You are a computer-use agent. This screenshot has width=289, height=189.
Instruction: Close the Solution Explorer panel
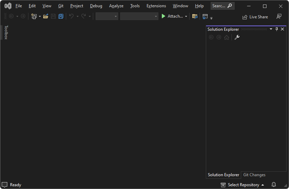(282, 29)
